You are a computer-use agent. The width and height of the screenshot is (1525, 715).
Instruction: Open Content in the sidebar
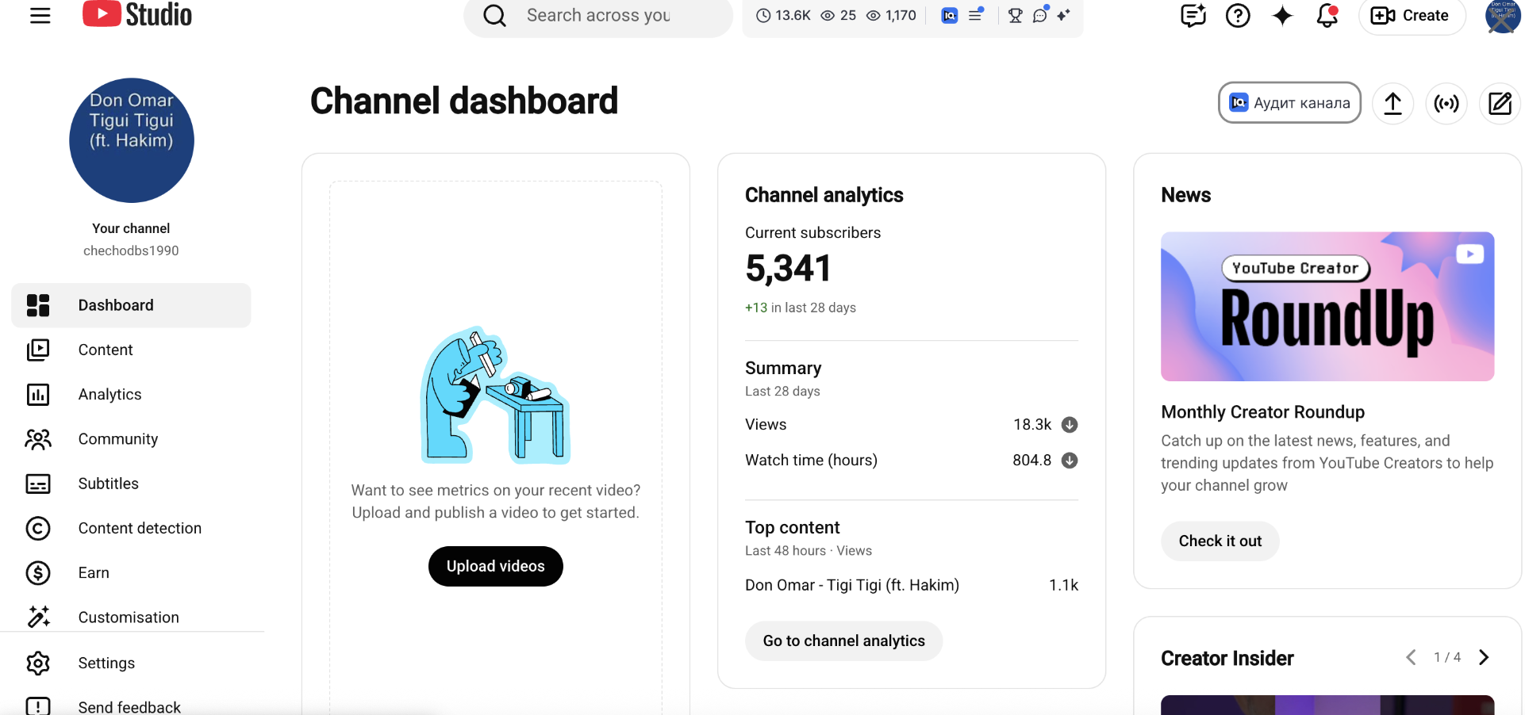(131, 350)
